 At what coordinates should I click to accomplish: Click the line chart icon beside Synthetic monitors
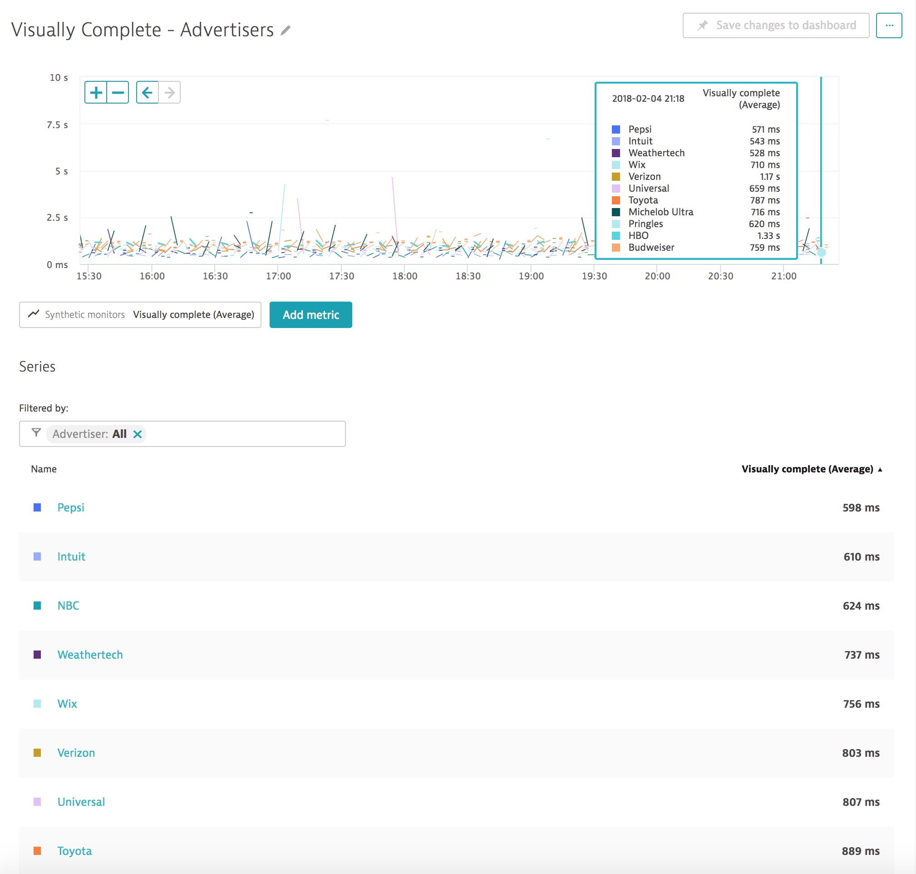click(x=33, y=314)
